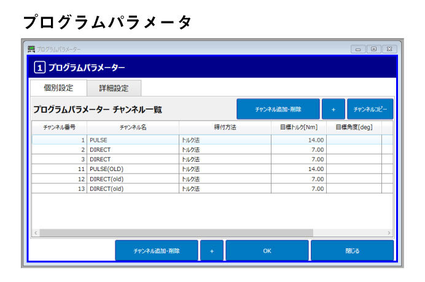Select channel 12 DIRECT(old) name cell

[x=133, y=179]
